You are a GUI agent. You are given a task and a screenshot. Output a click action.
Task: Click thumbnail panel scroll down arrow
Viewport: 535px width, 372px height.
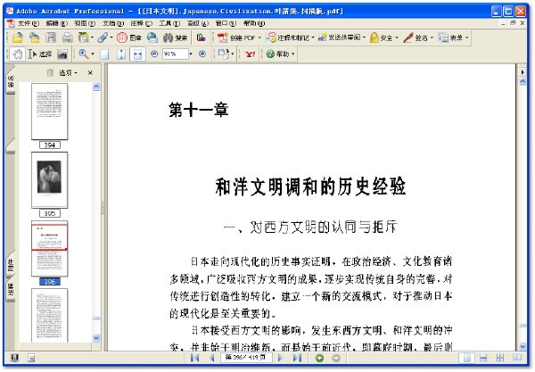[96, 337]
